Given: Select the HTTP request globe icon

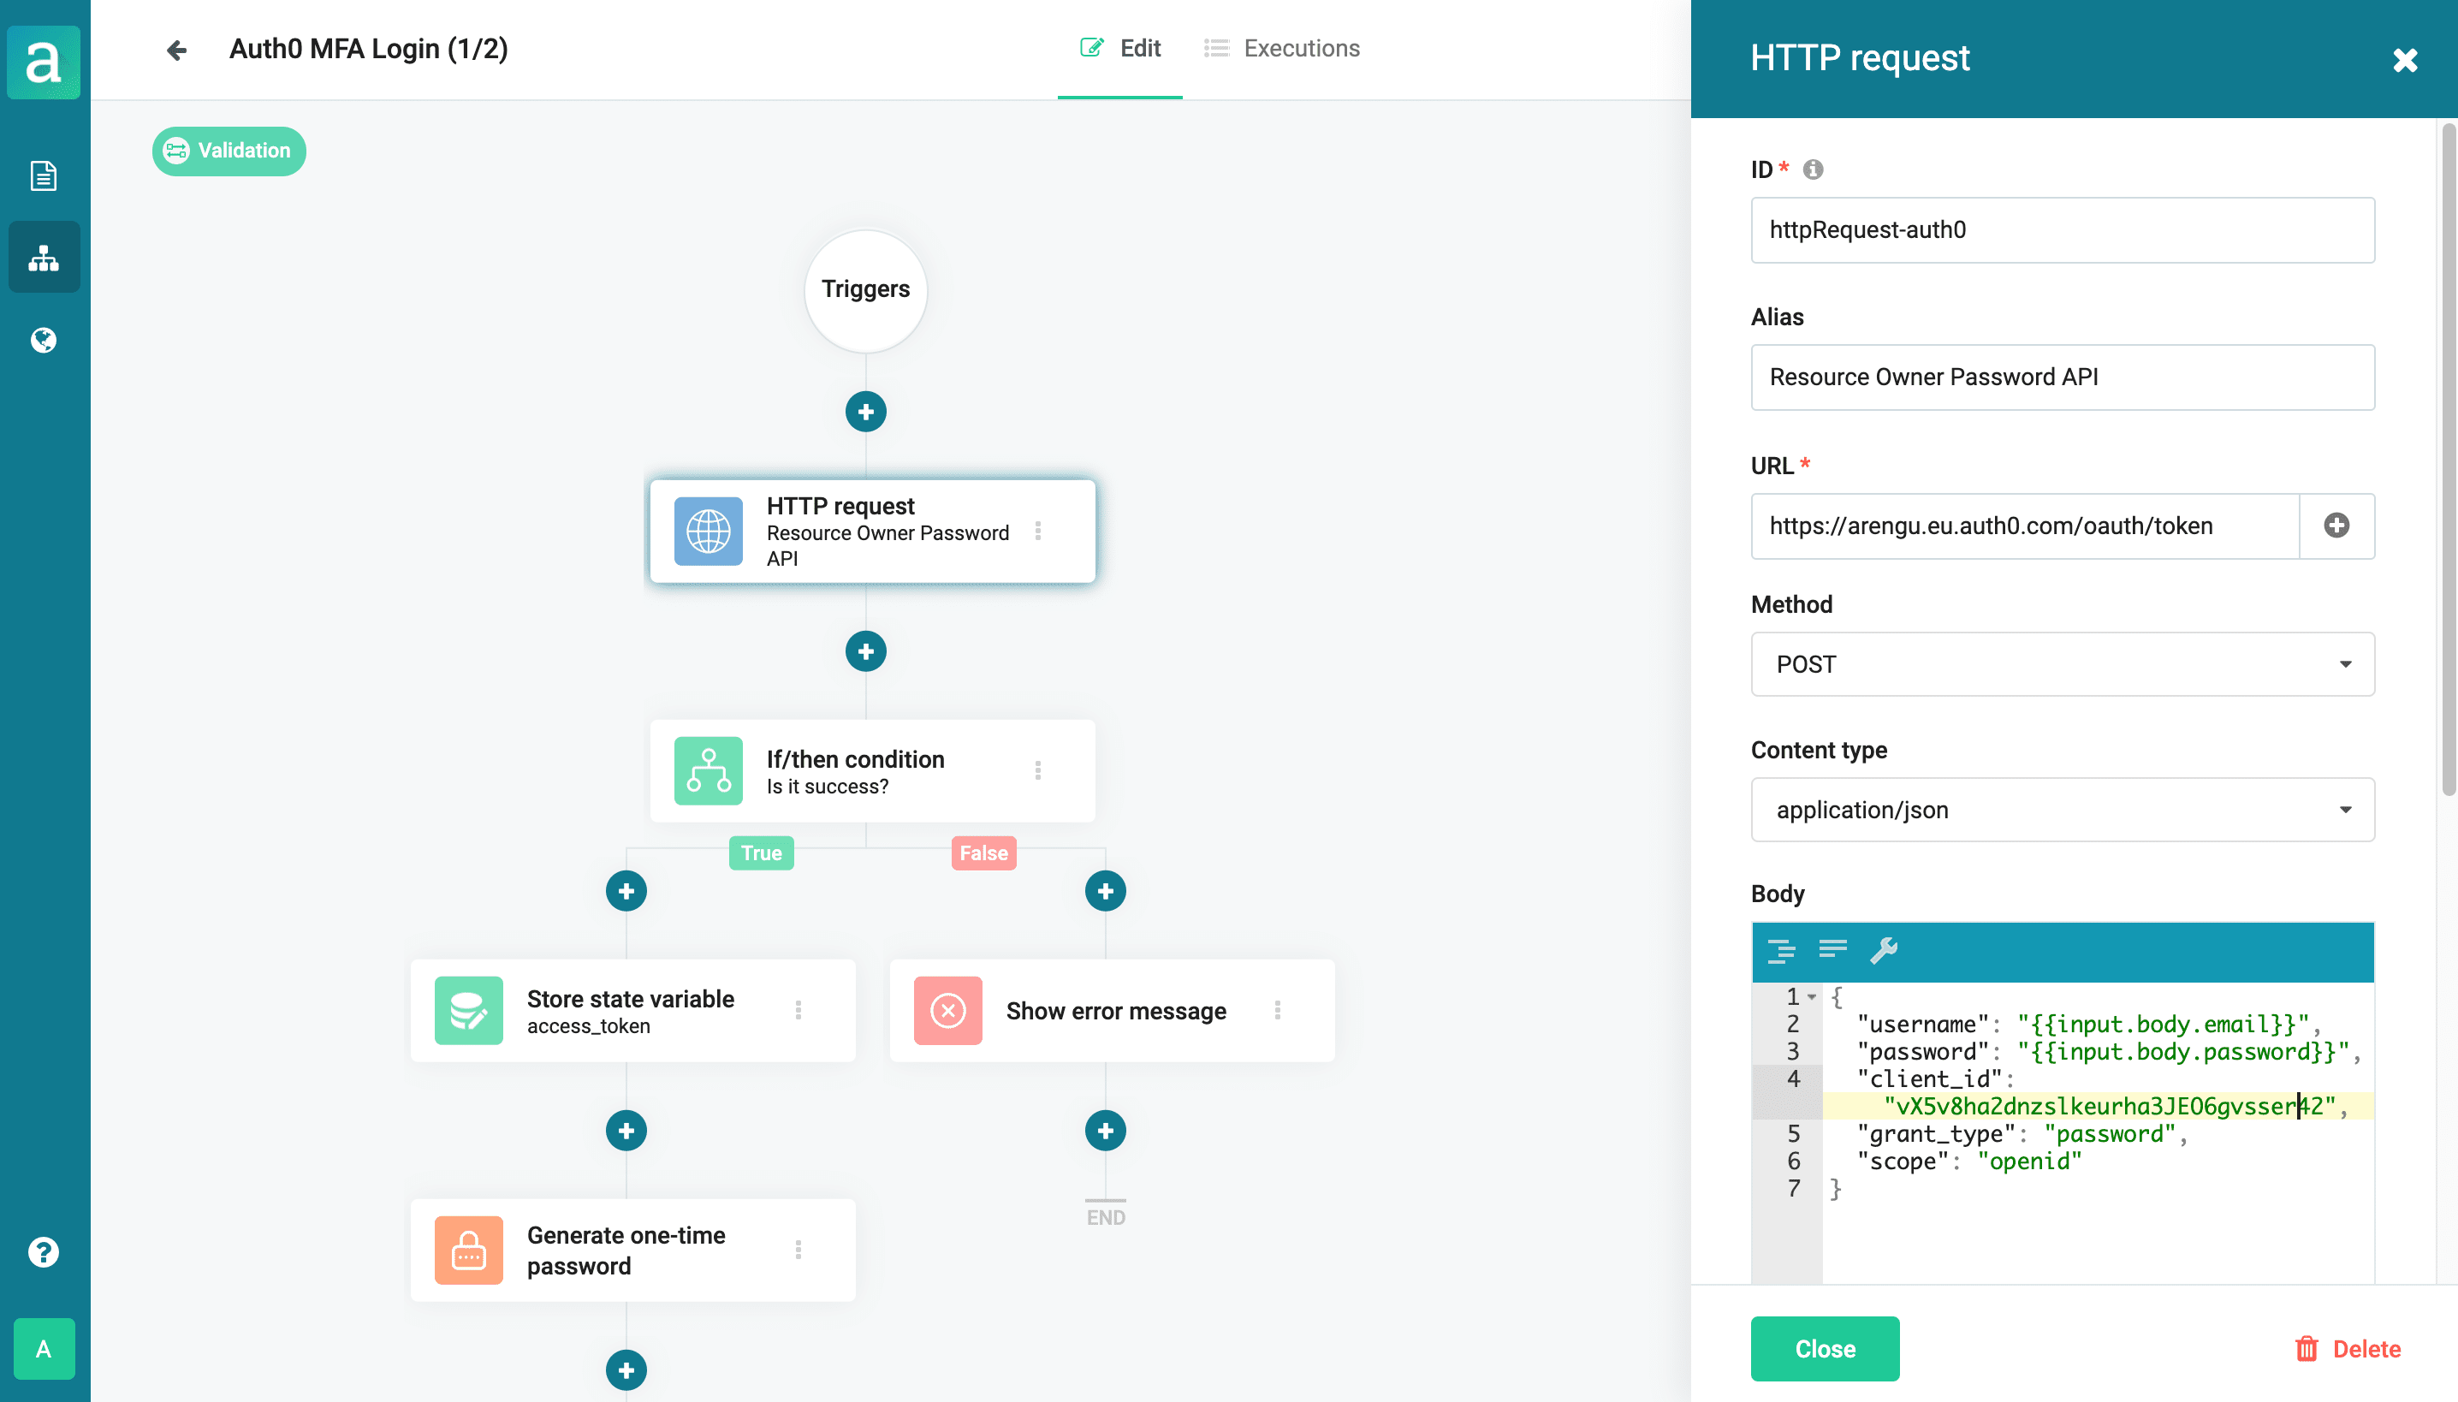Looking at the screenshot, I should click(708, 532).
